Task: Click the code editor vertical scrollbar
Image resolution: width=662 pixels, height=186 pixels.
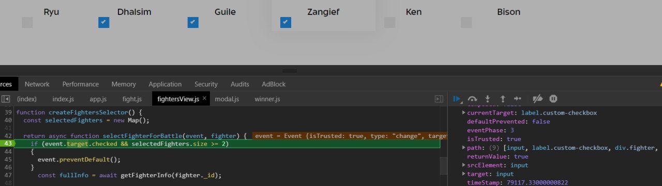Action: [x=444, y=165]
